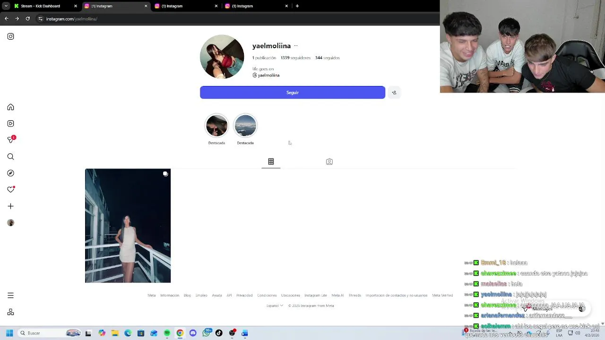The image size is (605, 340).
Task: Go forward in the browser
Action: [x=17, y=19]
